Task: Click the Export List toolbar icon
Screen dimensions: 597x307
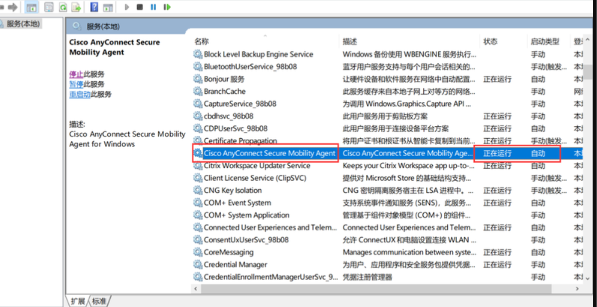Action: click(76, 7)
